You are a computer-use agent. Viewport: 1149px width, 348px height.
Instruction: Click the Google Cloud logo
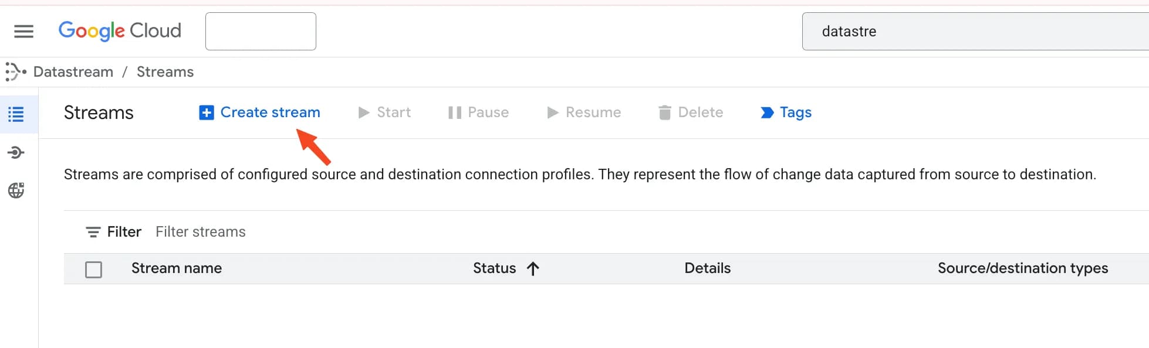pos(120,30)
